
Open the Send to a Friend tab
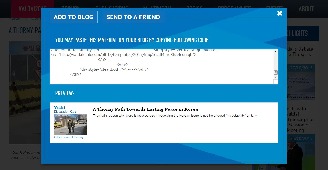click(133, 17)
